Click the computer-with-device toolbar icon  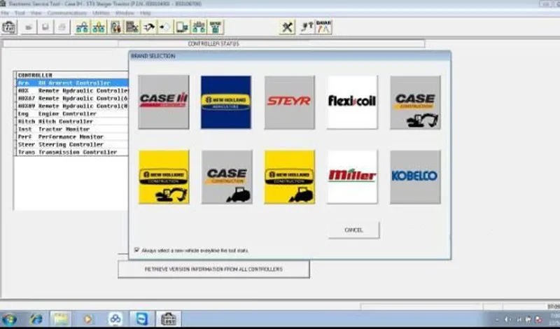click(182, 27)
